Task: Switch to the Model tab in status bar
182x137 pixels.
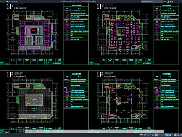Action: click(141, 135)
